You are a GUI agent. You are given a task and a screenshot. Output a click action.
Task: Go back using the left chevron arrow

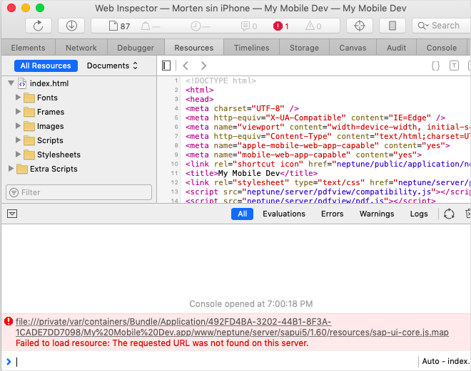[x=186, y=66]
